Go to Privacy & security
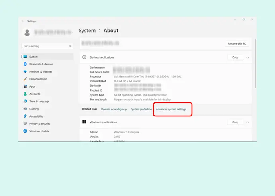Screen dimensions: 275x196 tap(47, 124)
